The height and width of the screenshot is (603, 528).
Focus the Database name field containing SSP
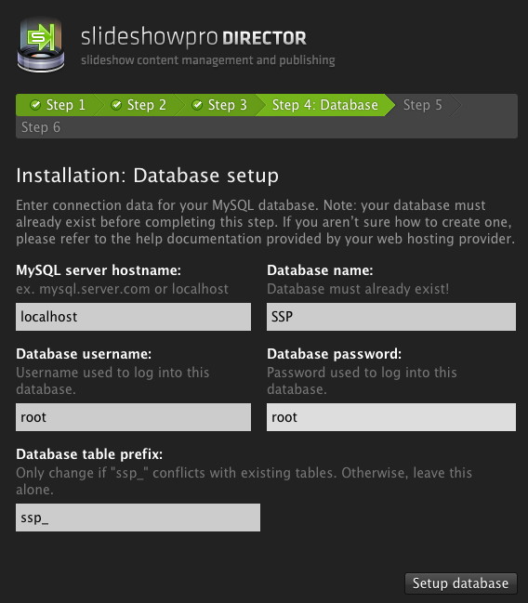[391, 317]
